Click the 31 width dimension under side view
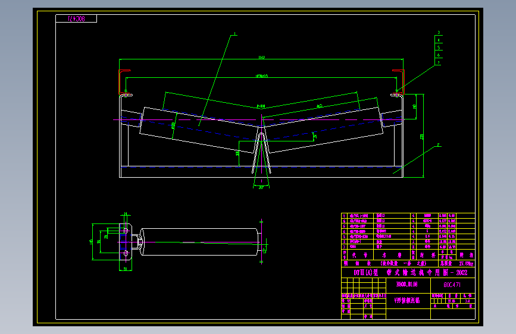This screenshot has width=516, height=334. [x=126, y=269]
